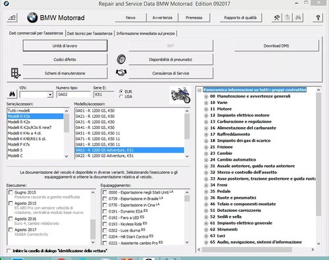
Task: Click the Avvertenza button
Action: (163, 18)
